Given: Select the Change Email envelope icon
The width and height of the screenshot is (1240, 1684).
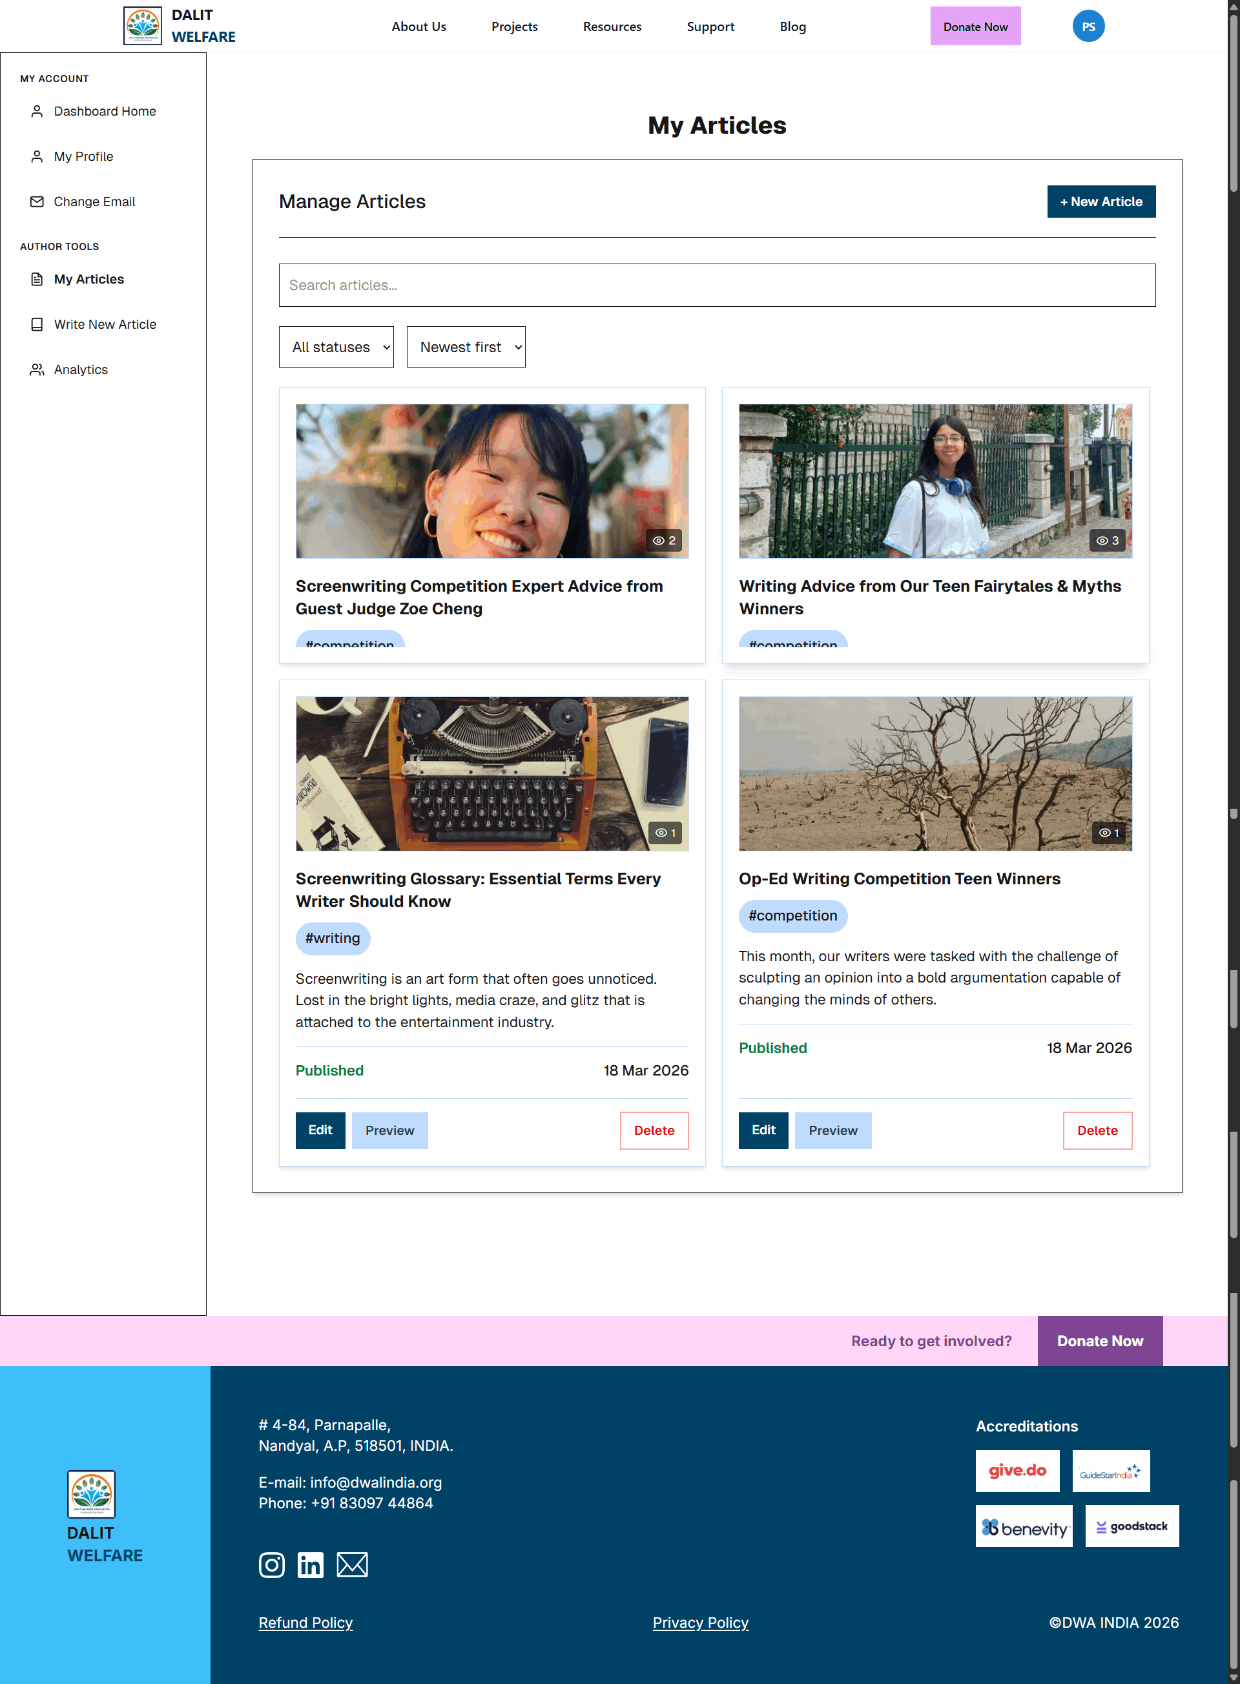Looking at the screenshot, I should click(x=36, y=201).
